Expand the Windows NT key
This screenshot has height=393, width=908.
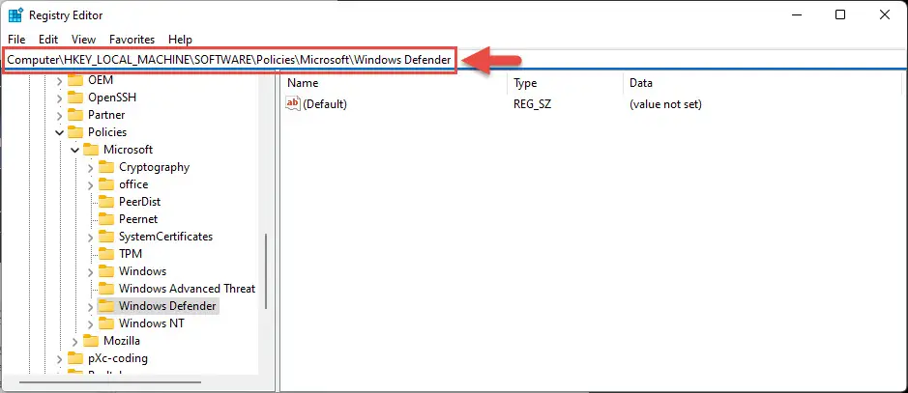tap(90, 323)
